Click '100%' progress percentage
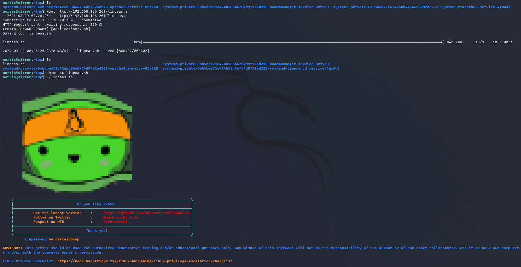This screenshot has height=267, width=521. (136, 42)
